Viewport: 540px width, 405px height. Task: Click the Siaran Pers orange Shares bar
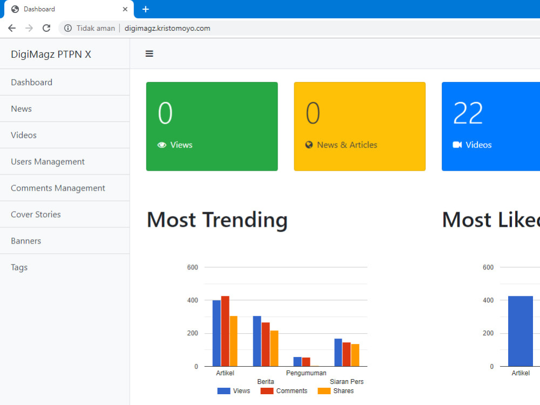coord(355,355)
